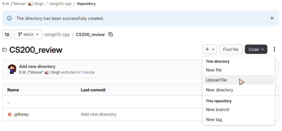Click the This directory section label
Viewport: 282px width, 131px height.
(x=218, y=62)
